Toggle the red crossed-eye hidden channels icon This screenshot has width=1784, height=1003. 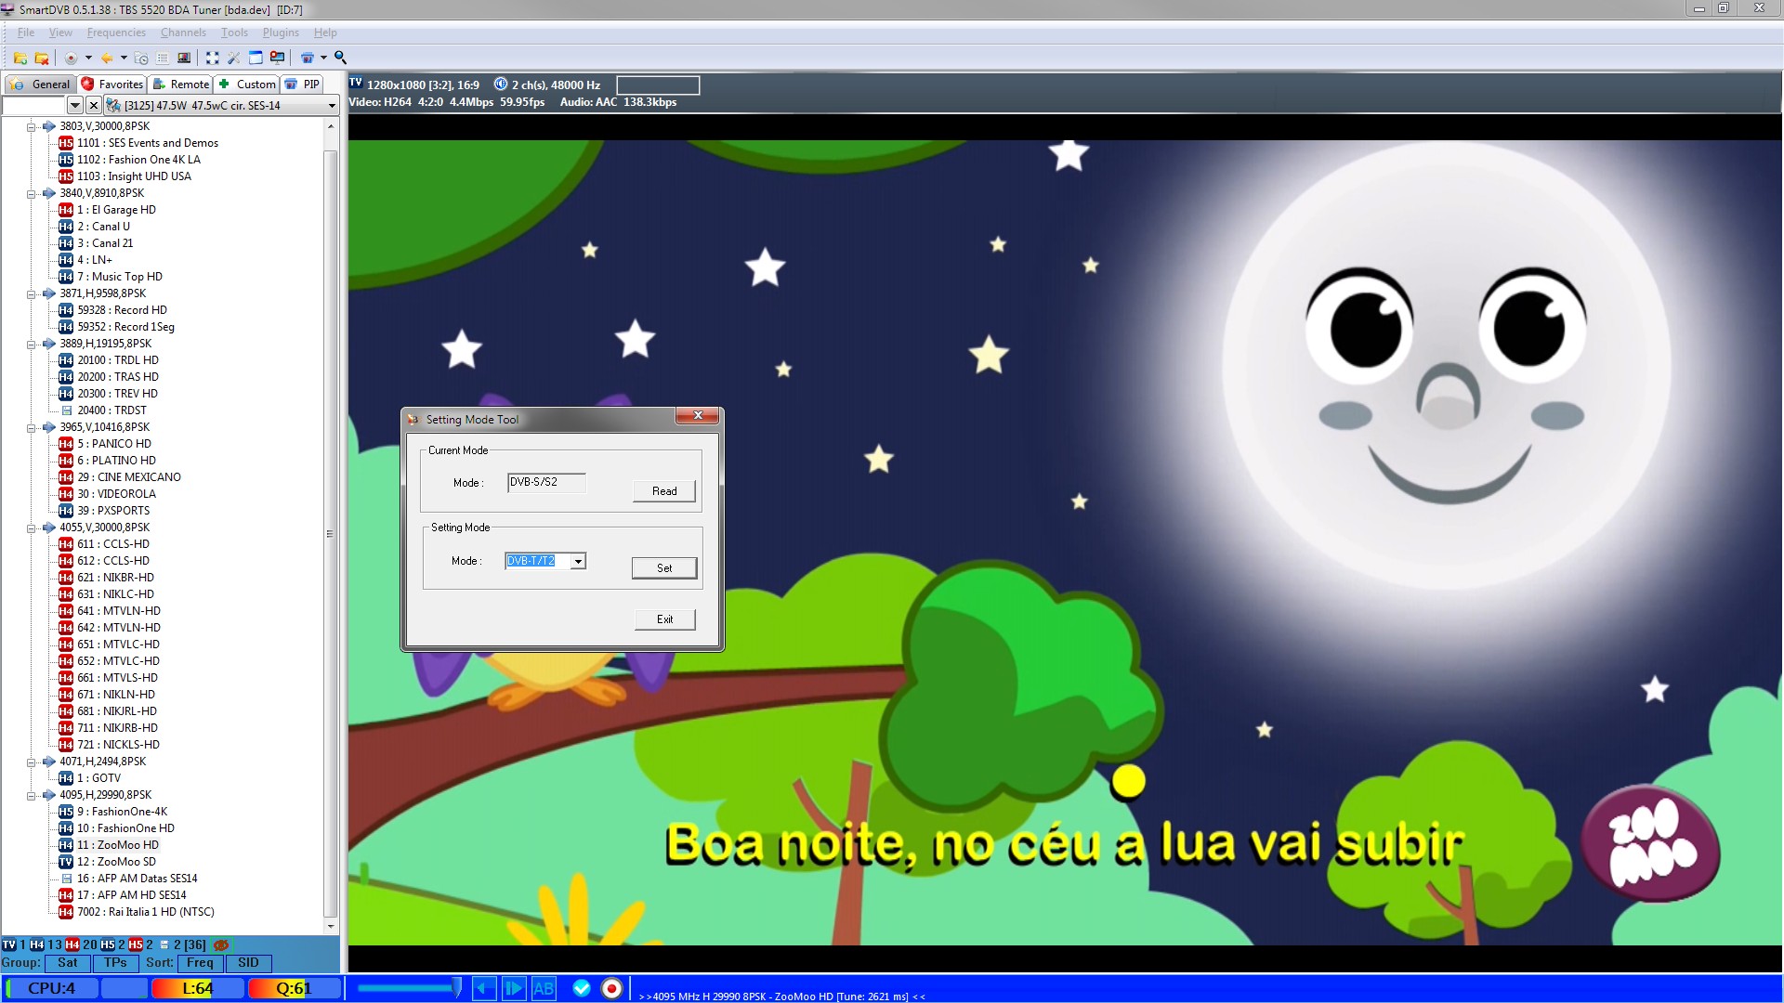point(221,944)
